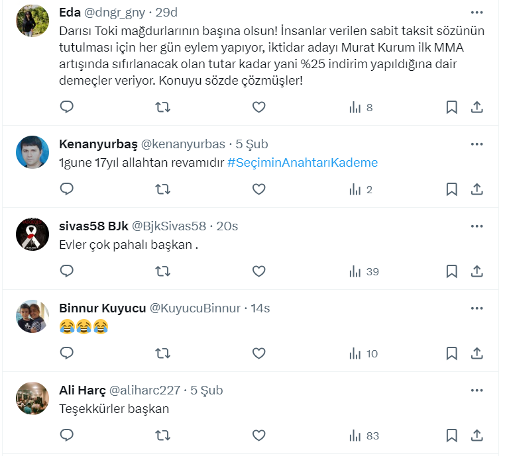Reply to Ali Harç's tweet
The image size is (507, 456).
[x=66, y=435]
